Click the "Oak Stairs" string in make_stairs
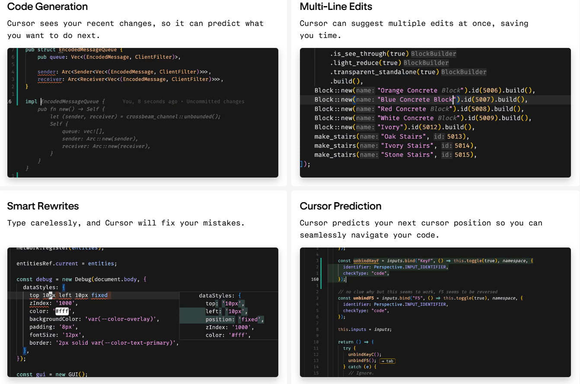The width and height of the screenshot is (580, 384). [x=403, y=136]
